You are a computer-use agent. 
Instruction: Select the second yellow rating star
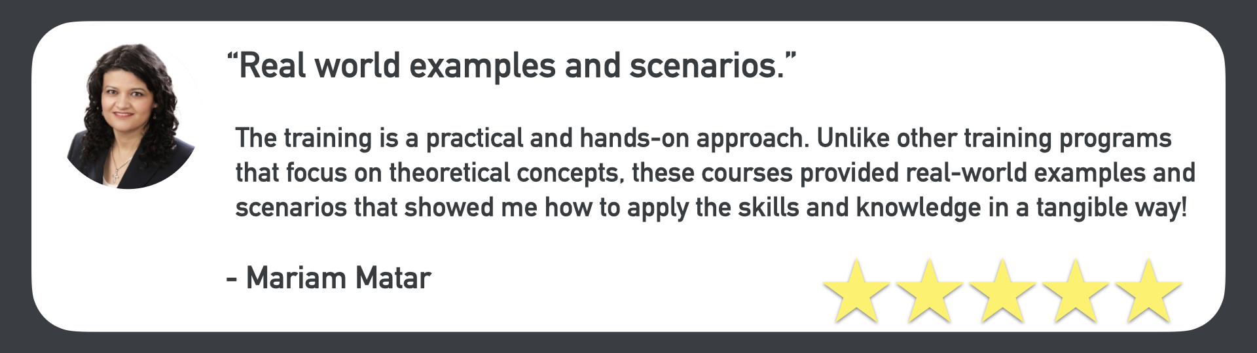(928, 291)
